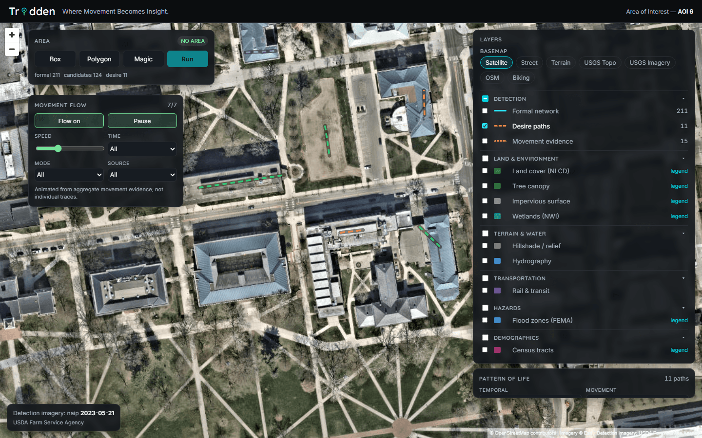This screenshot has width=702, height=438.
Task: Click the Speed slider handle
Action: pyautogui.click(x=58, y=148)
